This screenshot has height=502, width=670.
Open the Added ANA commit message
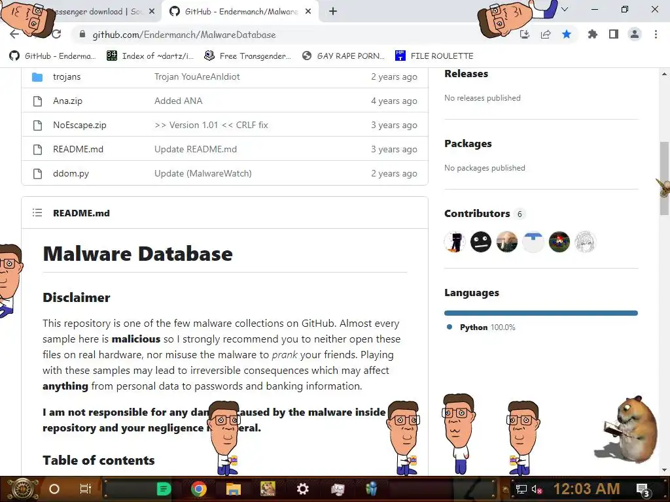click(x=178, y=101)
